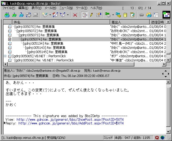Click the pencil edit icon in toolbar

91,15
